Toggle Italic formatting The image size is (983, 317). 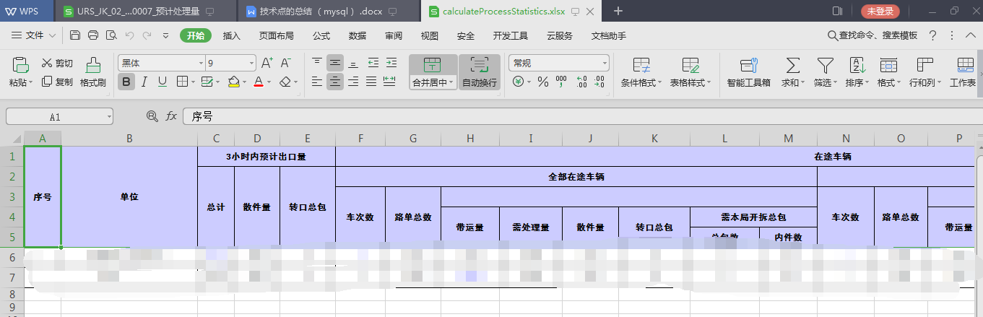[144, 82]
